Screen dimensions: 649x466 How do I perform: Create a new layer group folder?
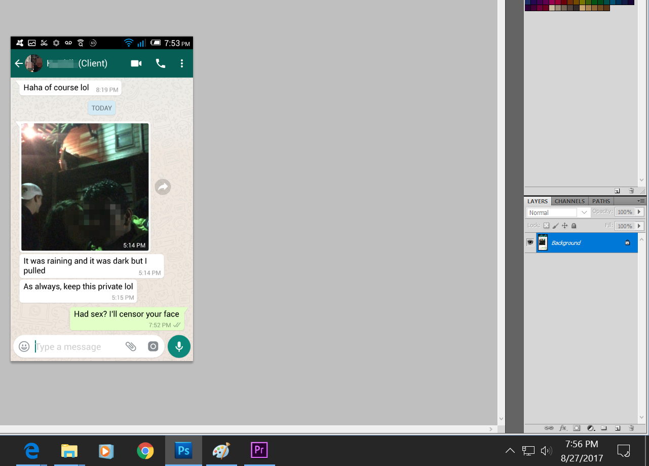point(604,428)
